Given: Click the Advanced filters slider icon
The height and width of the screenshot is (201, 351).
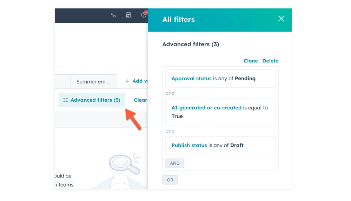Looking at the screenshot, I should [x=66, y=100].
